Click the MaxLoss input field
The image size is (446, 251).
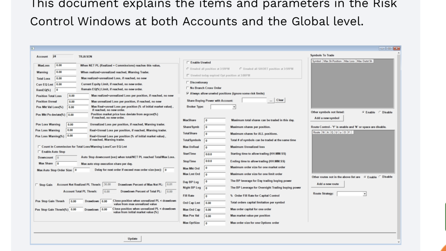[65, 65]
